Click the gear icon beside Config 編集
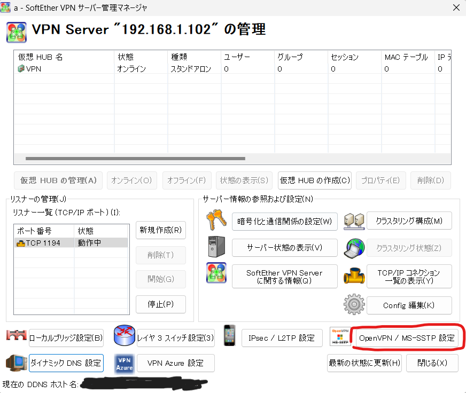The width and height of the screenshot is (466, 393). point(354,304)
